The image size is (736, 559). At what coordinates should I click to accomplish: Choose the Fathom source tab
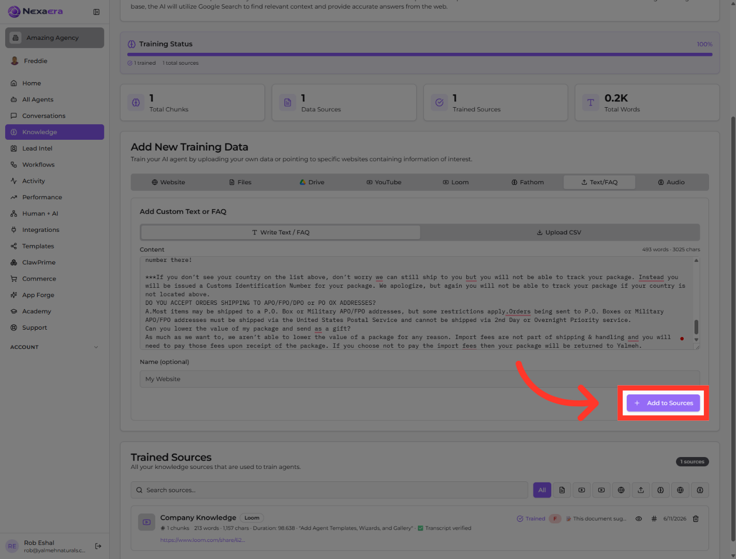527,182
